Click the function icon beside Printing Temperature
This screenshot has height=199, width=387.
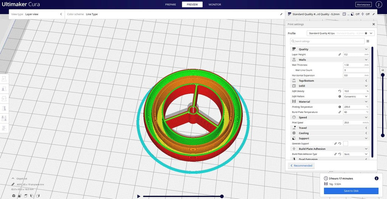pos(340,107)
